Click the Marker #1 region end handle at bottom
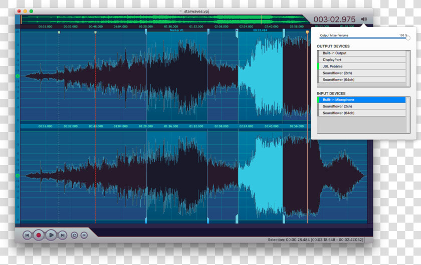 tap(208, 221)
